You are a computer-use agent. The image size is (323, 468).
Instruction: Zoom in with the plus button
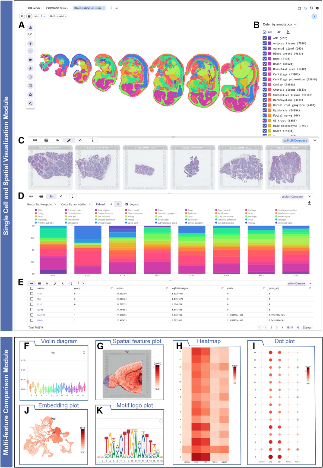click(x=30, y=44)
